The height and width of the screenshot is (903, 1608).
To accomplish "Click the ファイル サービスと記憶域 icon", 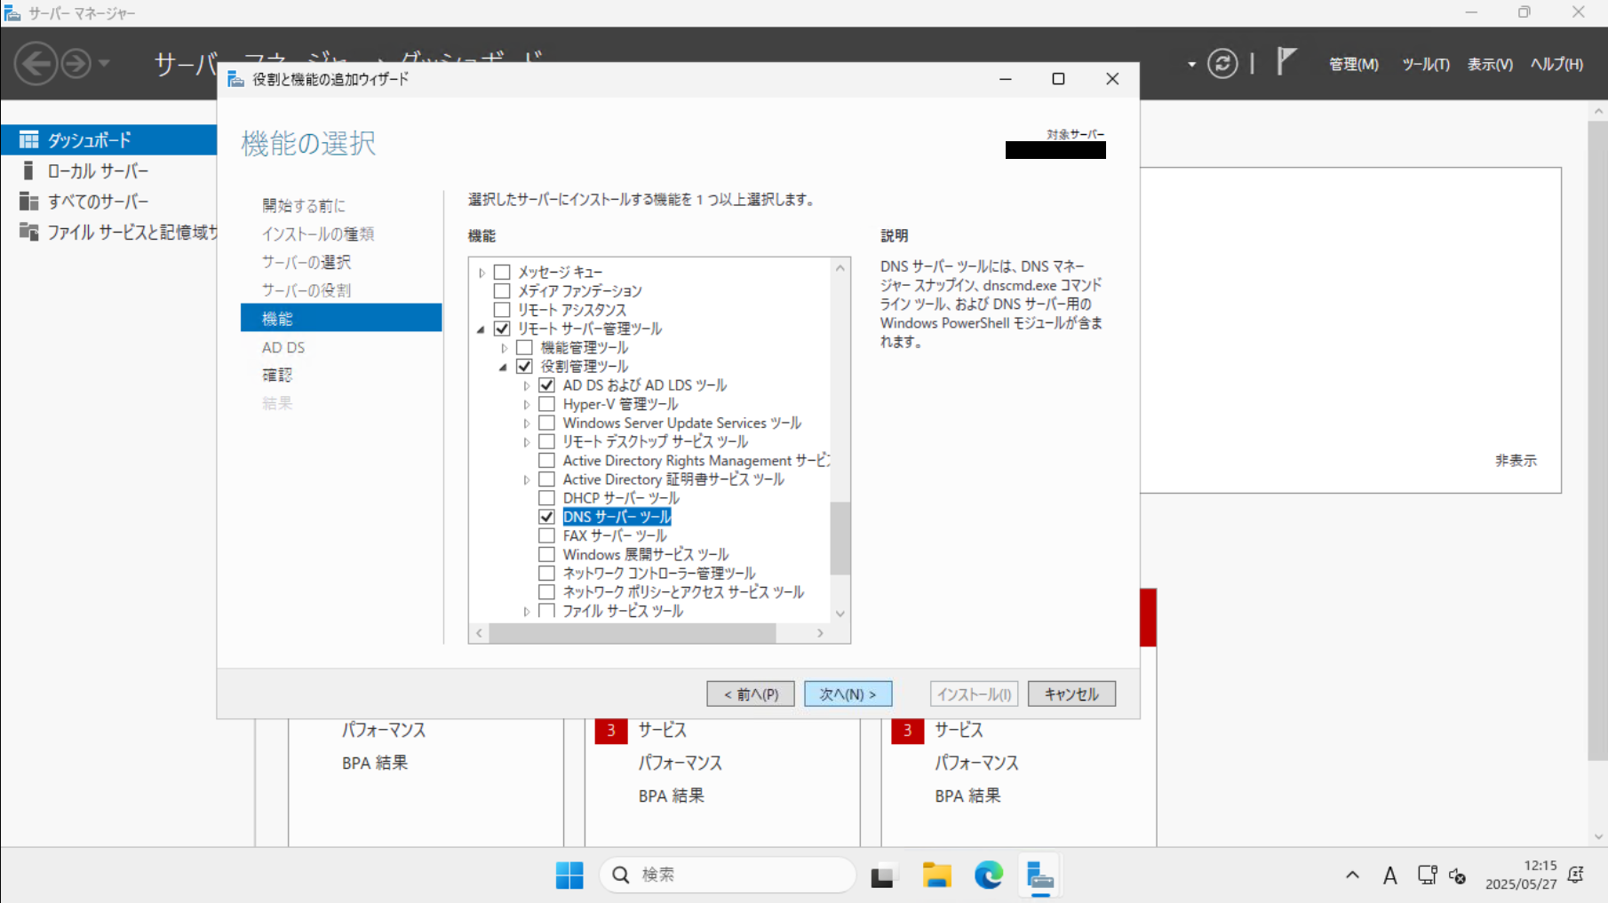I will 28,232.
